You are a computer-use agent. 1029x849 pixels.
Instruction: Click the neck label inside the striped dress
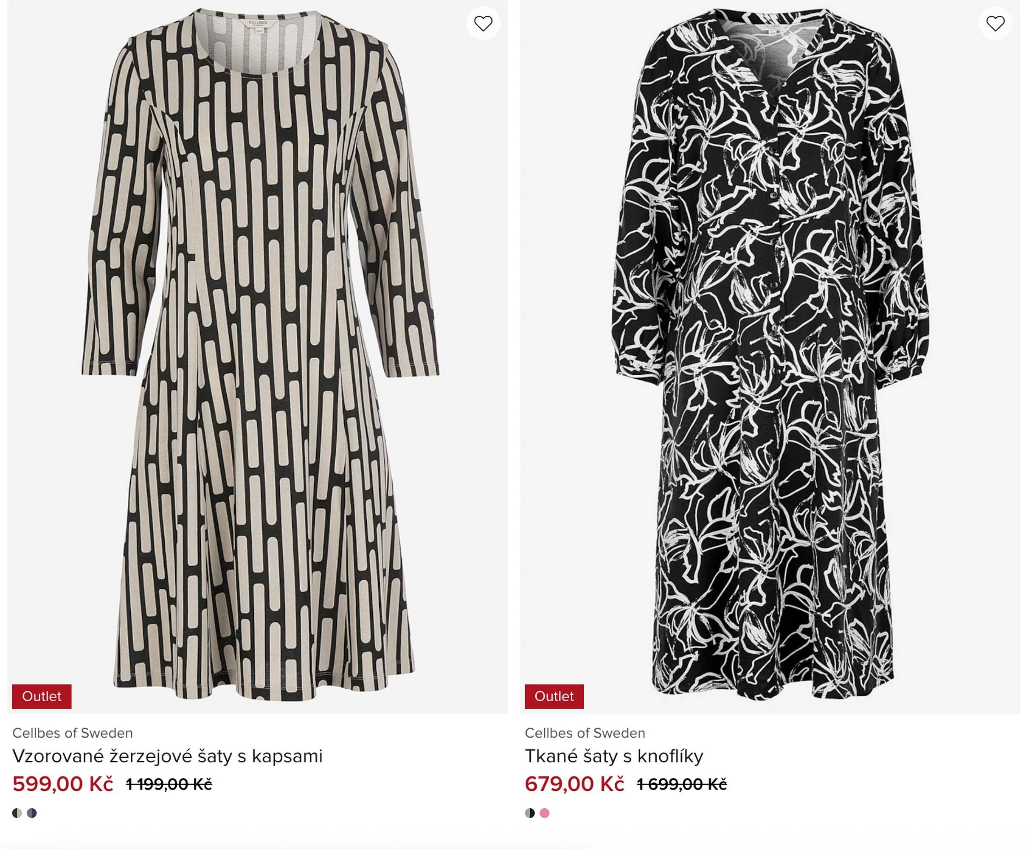[x=258, y=25]
